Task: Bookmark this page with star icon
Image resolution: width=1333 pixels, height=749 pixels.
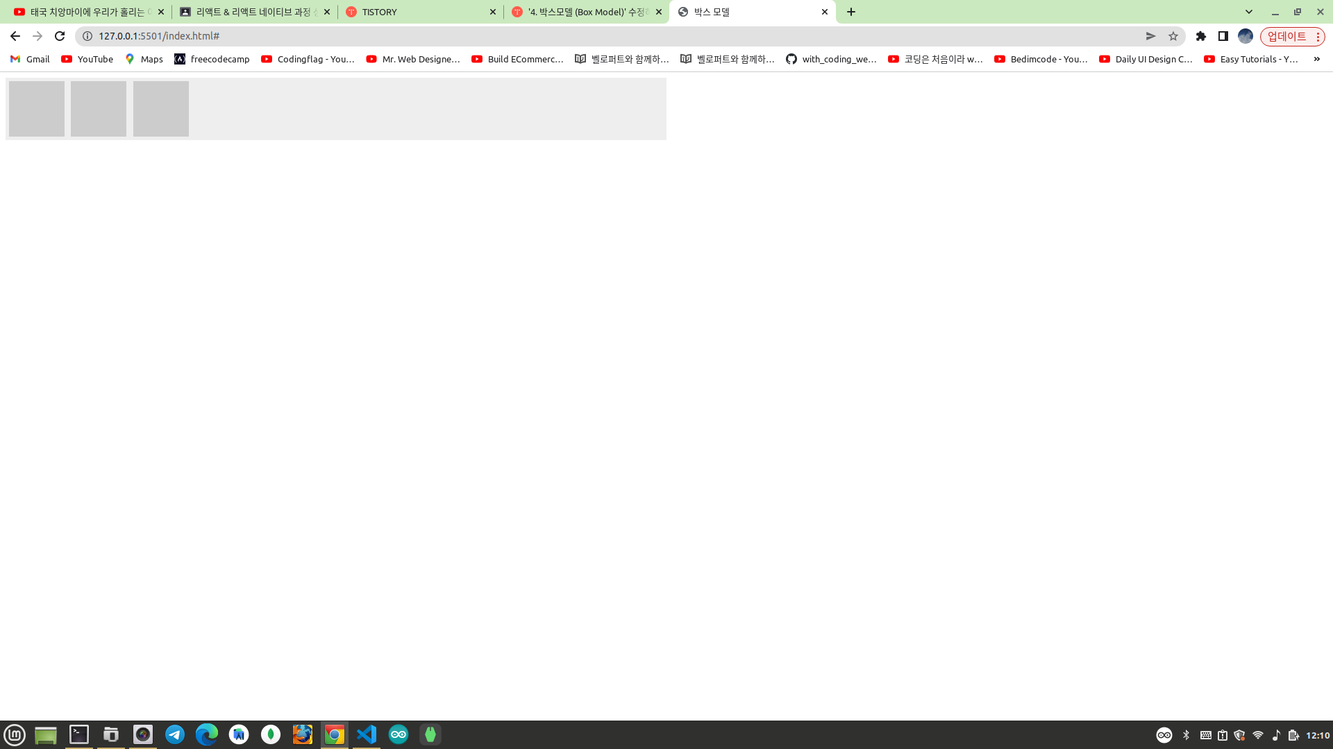Action: pos(1173,36)
